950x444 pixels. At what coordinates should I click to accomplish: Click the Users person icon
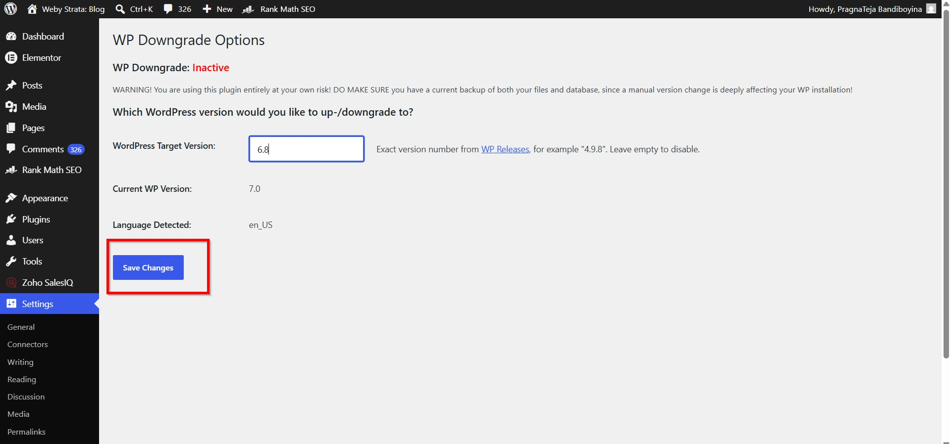11,240
